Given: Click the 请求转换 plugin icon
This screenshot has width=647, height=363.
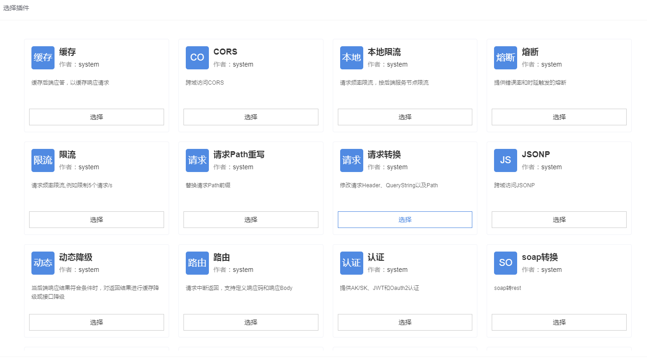Looking at the screenshot, I should point(351,160).
